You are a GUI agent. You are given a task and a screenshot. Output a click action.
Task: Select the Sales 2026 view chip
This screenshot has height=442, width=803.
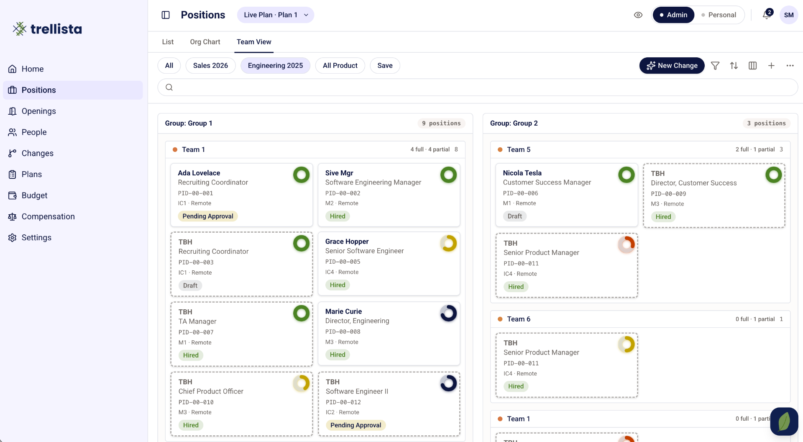click(x=210, y=66)
